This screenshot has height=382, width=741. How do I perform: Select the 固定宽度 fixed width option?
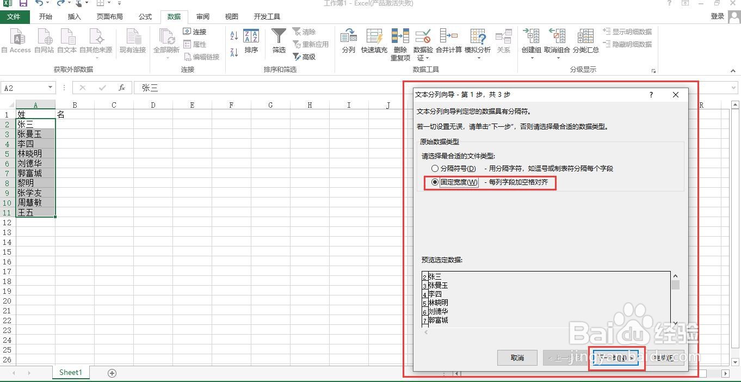tap(435, 183)
